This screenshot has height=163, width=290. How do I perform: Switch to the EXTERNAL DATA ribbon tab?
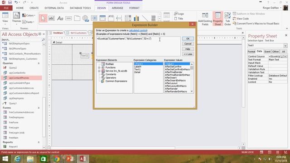point(54,8)
